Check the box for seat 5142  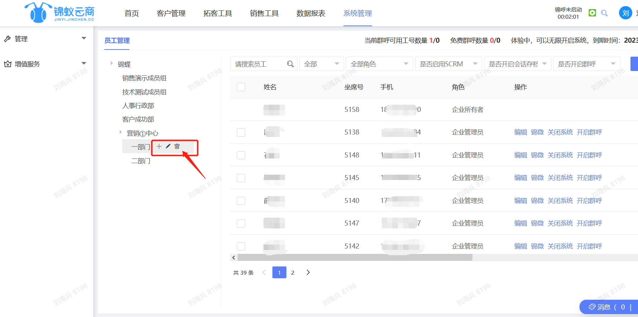pos(241,246)
